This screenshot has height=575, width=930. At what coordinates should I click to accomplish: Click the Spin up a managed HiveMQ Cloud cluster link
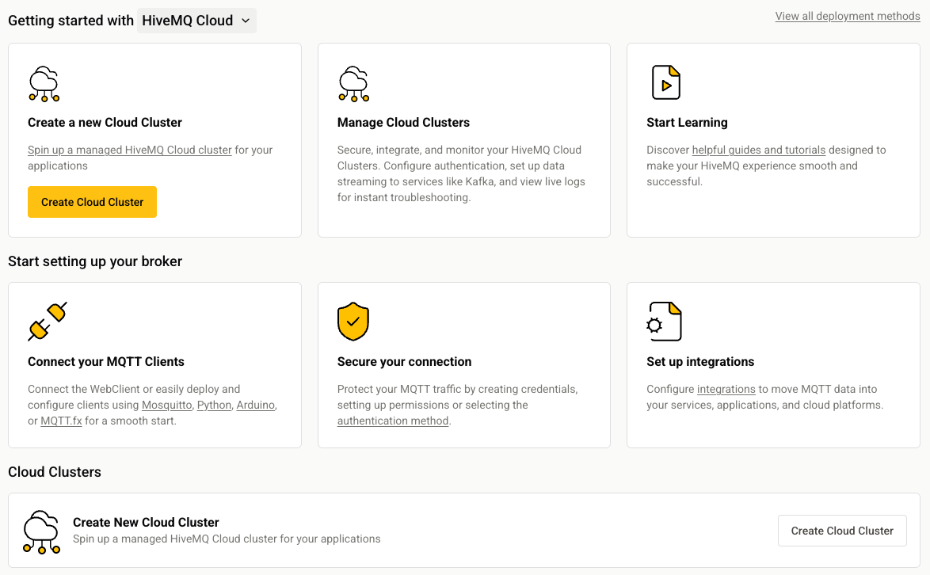pos(129,149)
